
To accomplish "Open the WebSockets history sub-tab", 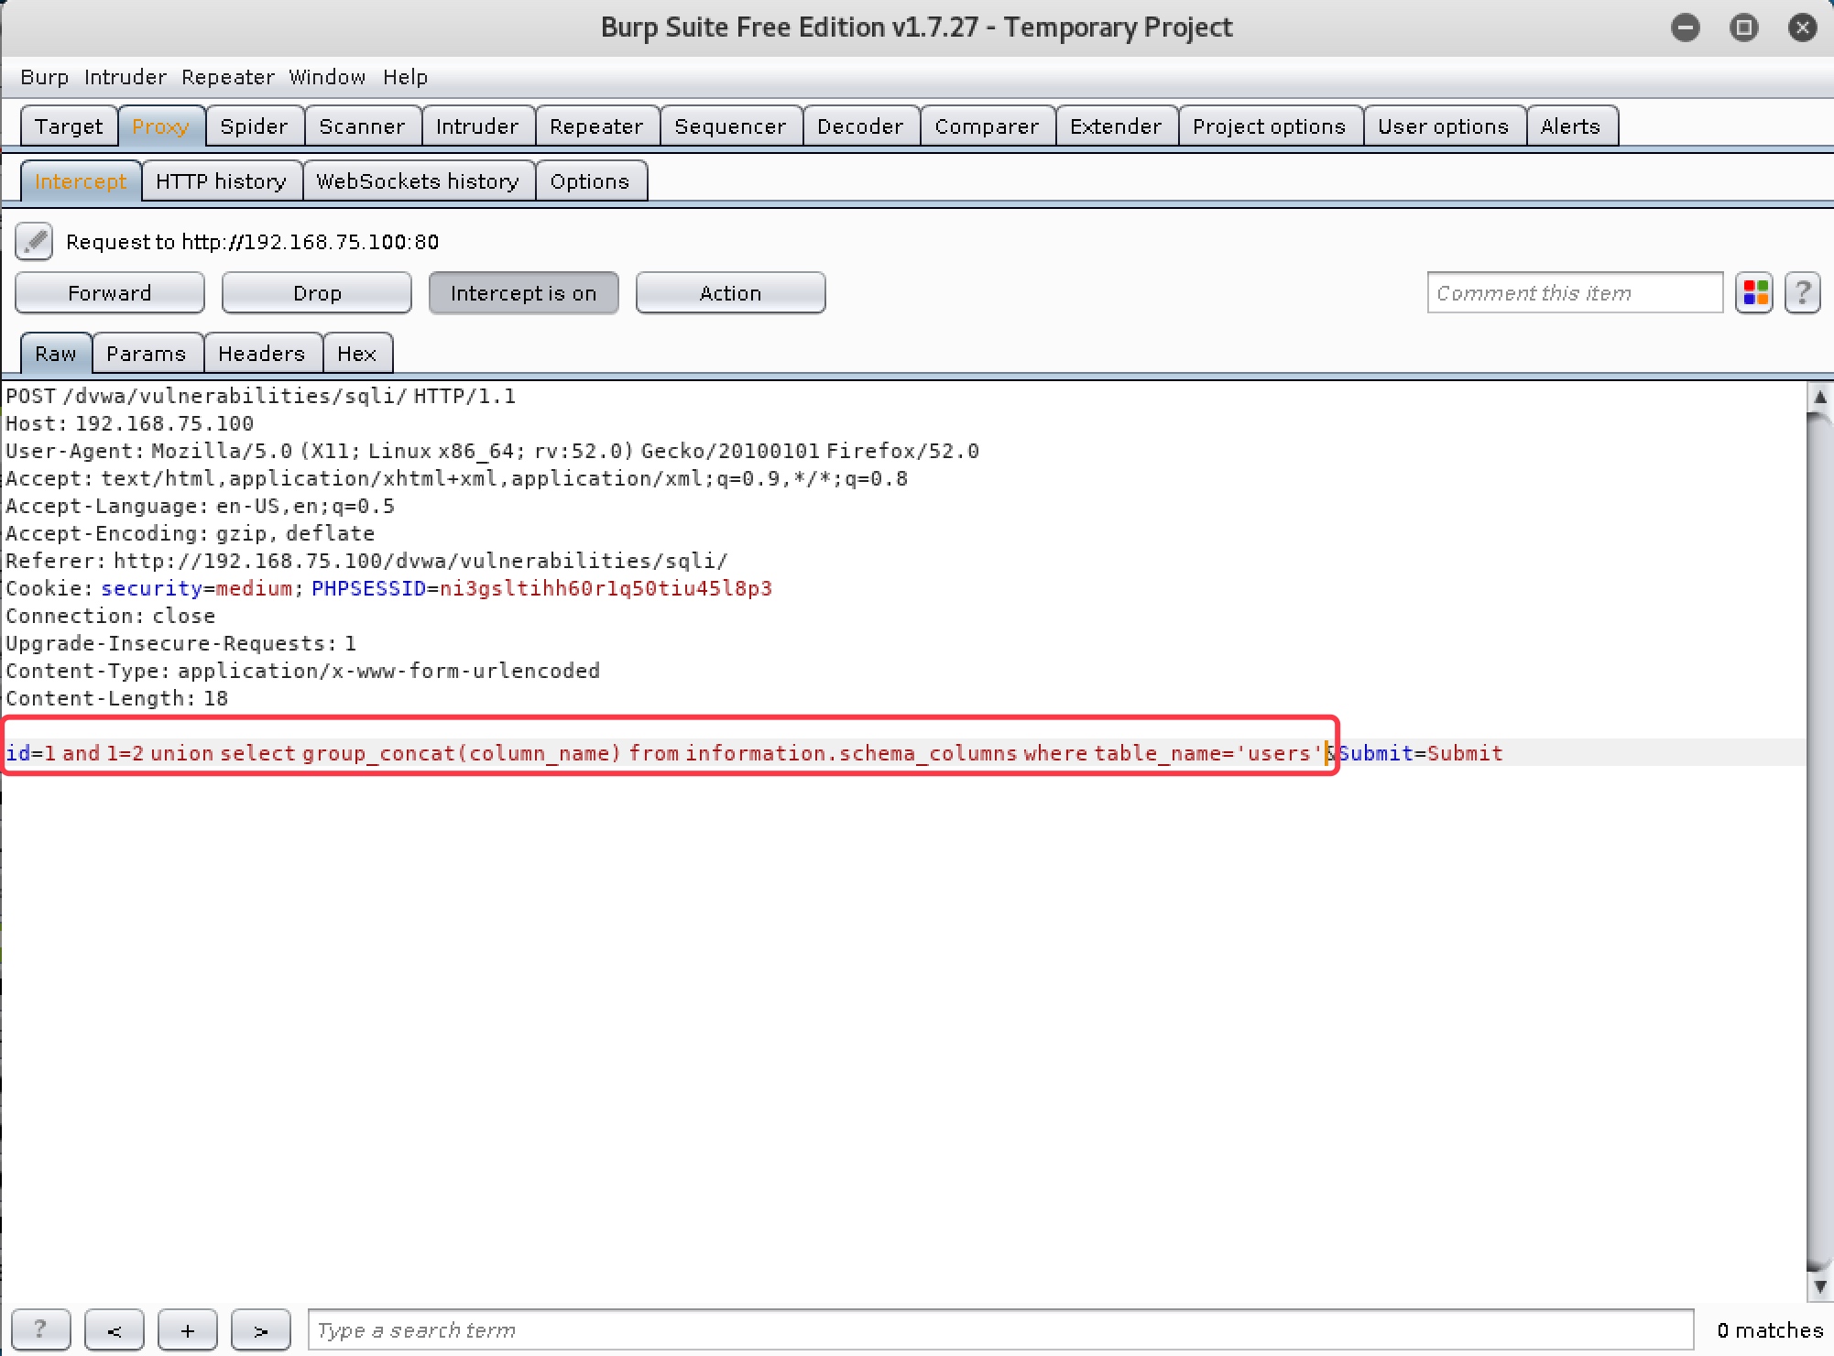I will pyautogui.click(x=418, y=181).
